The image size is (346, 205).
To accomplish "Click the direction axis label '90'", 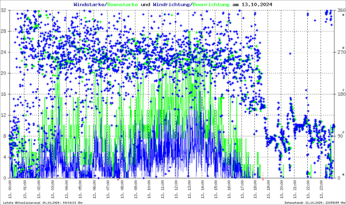I will (x=340, y=136).
